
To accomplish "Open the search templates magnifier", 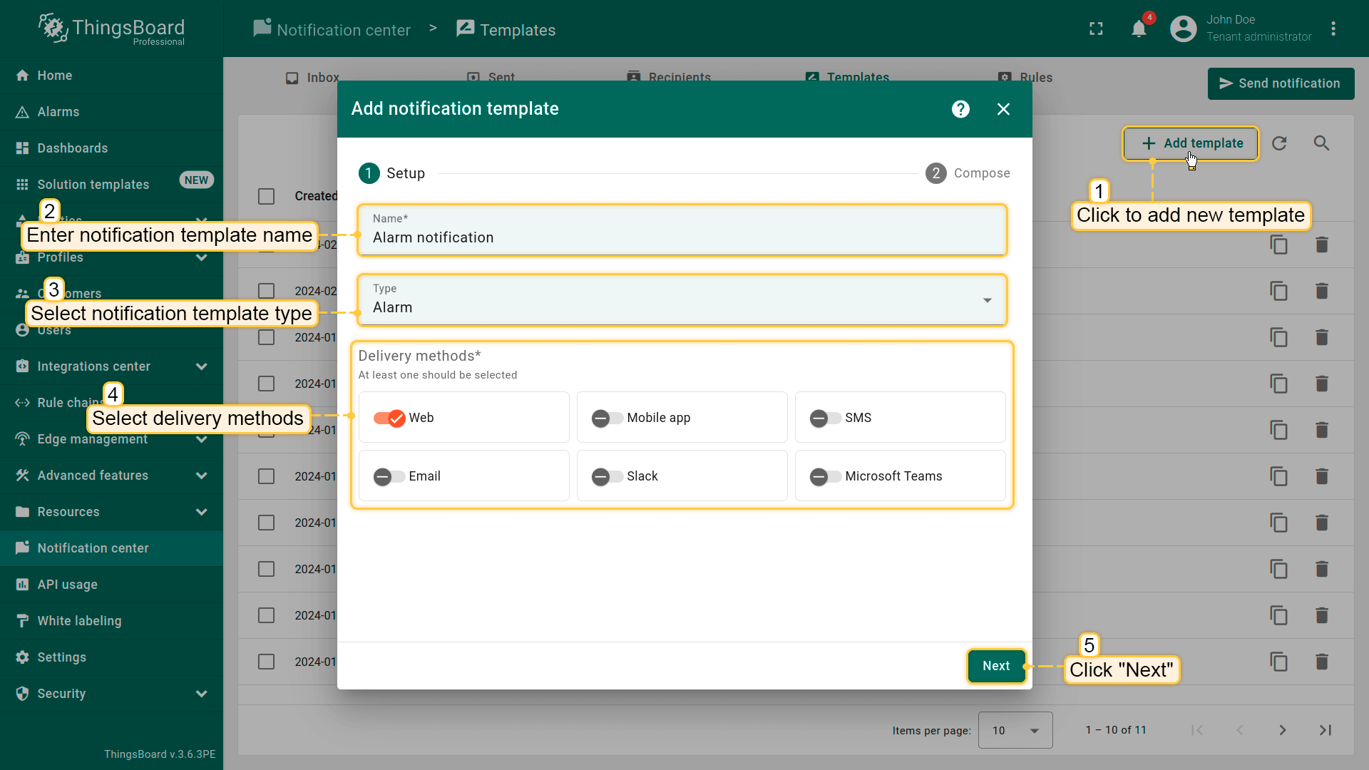I will coord(1321,143).
